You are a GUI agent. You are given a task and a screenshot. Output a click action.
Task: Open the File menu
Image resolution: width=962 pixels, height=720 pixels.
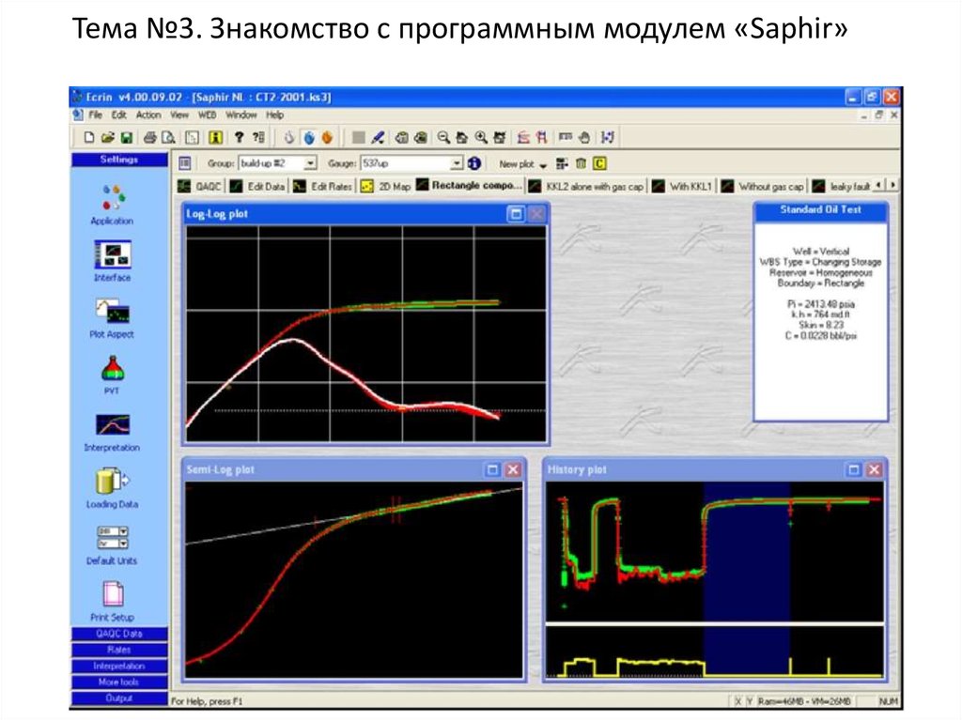tap(95, 115)
